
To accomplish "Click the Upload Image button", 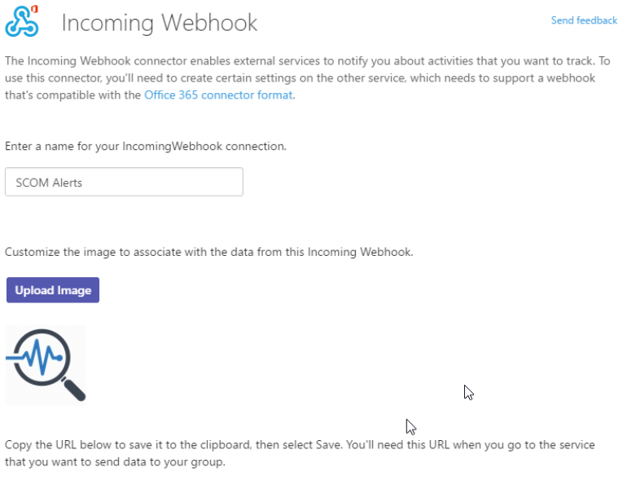I will pos(53,290).
